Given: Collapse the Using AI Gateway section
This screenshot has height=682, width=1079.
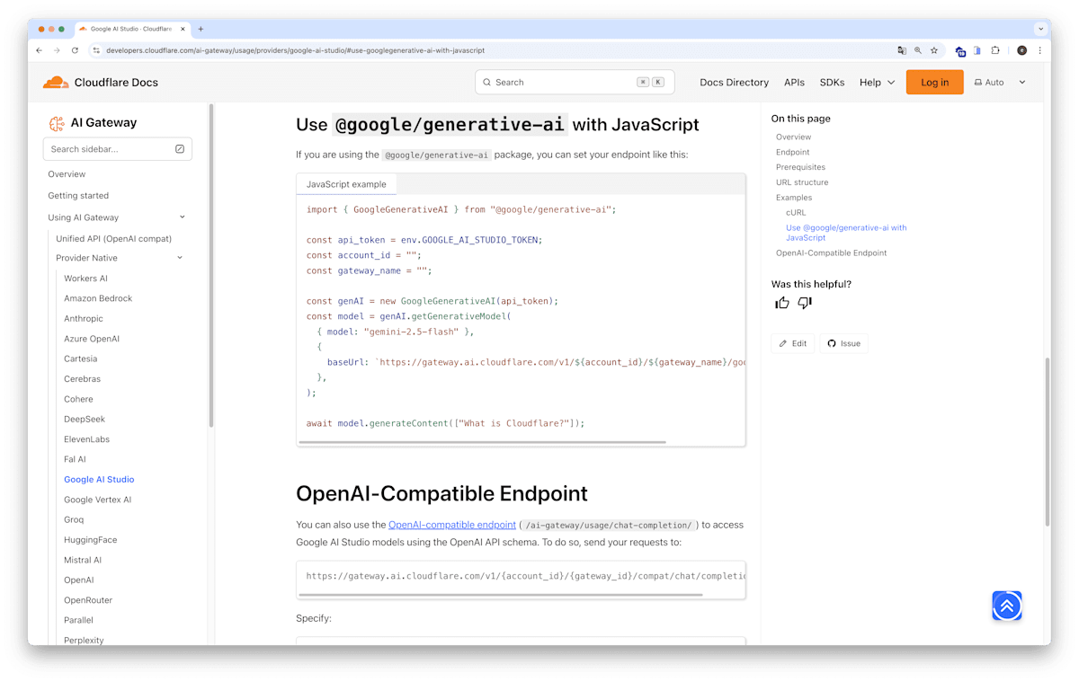Looking at the screenshot, I should [183, 217].
